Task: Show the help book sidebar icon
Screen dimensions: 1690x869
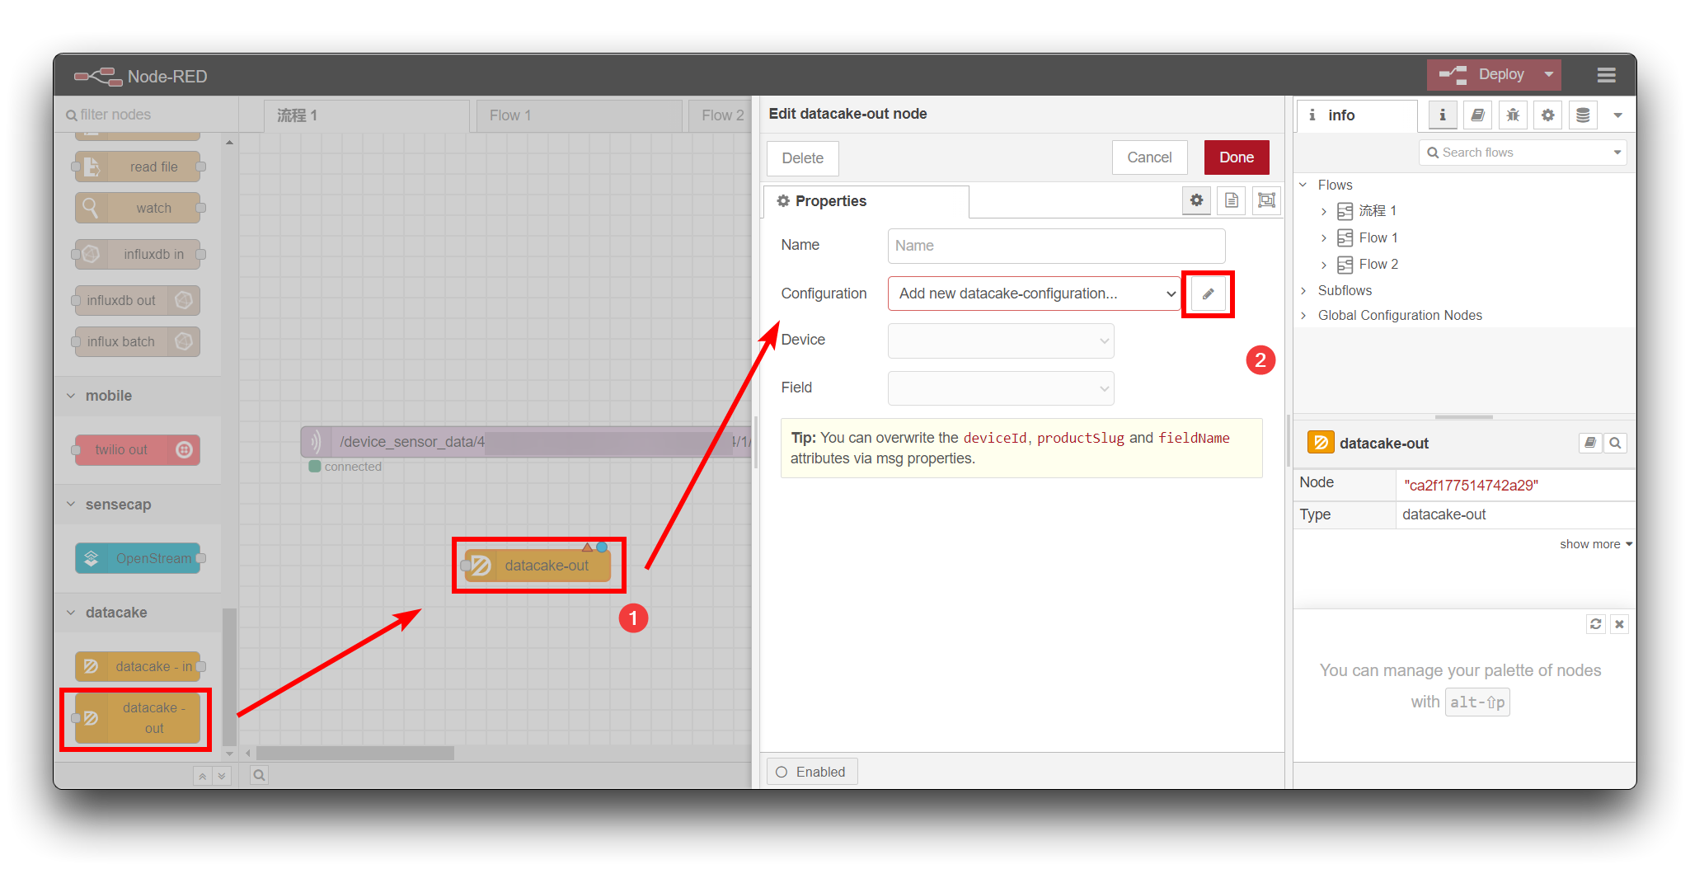Action: coord(1478,115)
